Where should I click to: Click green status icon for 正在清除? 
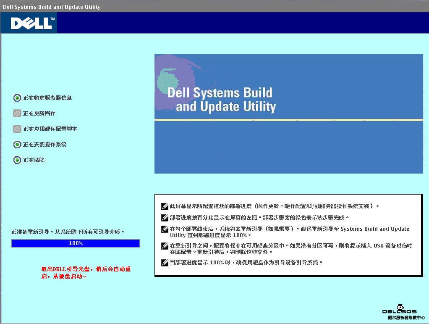[17, 160]
